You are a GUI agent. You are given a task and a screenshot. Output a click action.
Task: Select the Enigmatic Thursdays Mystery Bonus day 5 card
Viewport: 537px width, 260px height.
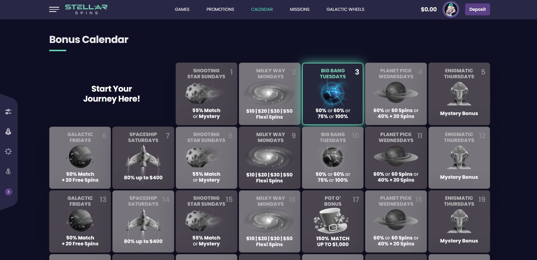pyautogui.click(x=459, y=94)
